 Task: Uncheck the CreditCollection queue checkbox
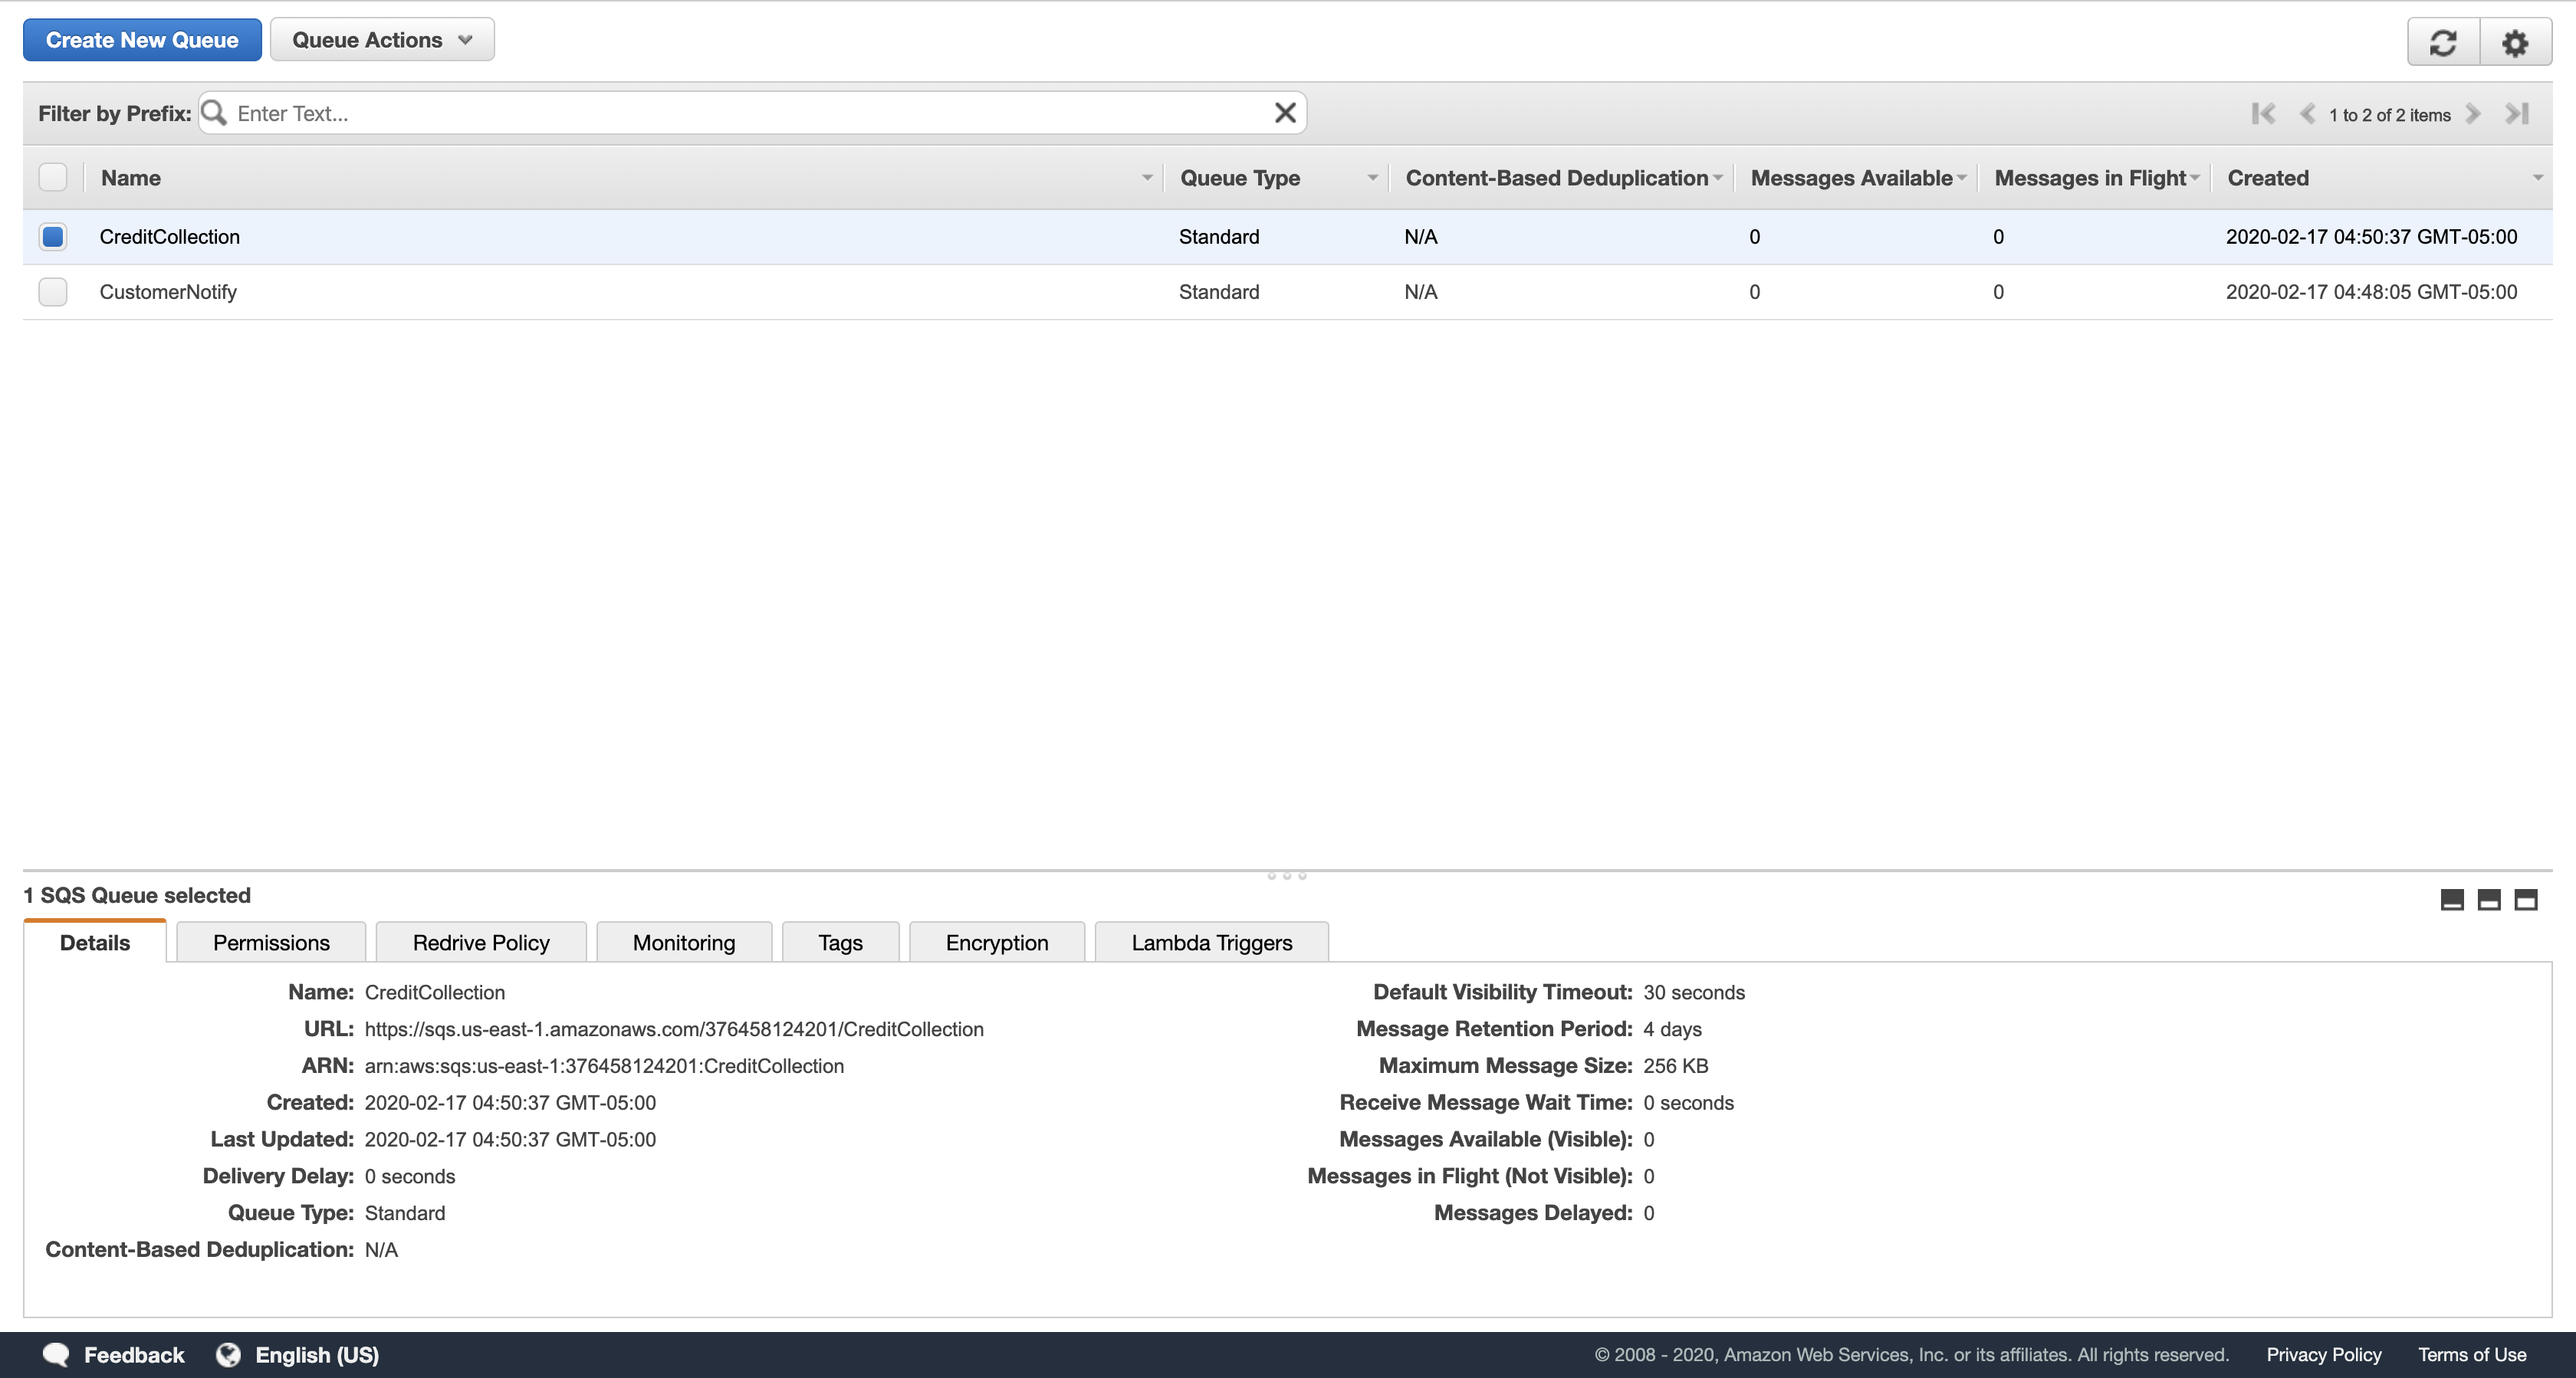[53, 237]
